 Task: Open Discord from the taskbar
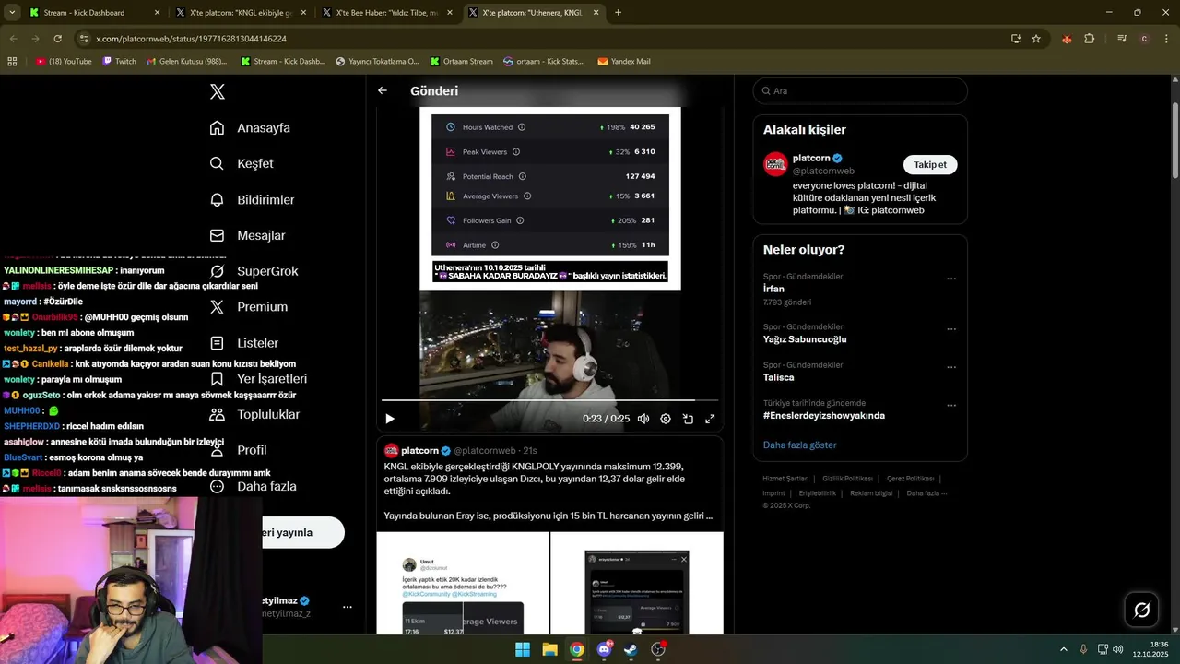tap(604, 649)
